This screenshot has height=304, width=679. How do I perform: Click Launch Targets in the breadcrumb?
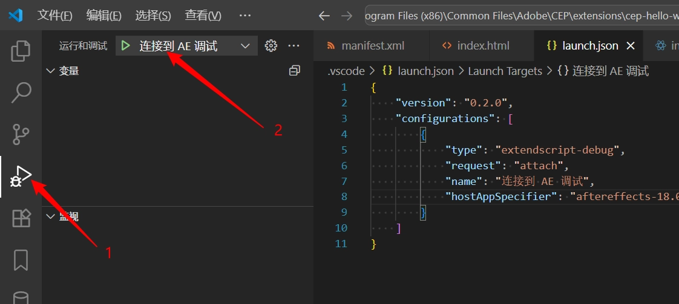click(x=505, y=71)
